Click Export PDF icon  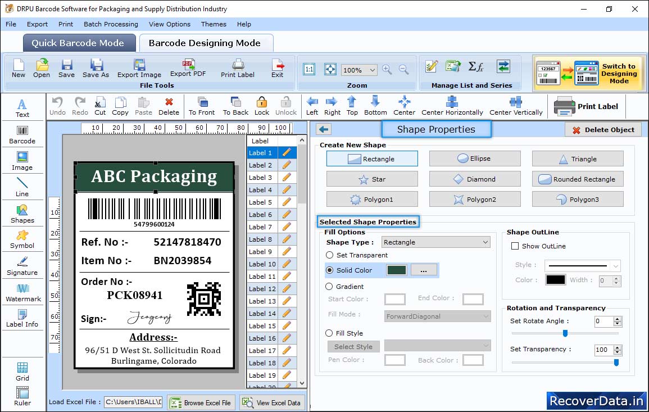(x=188, y=68)
